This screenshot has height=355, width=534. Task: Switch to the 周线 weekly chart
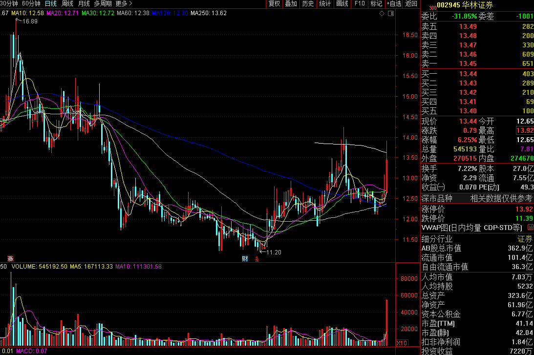coord(67,4)
